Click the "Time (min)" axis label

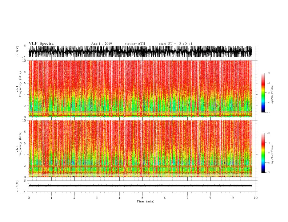[x=145, y=201]
